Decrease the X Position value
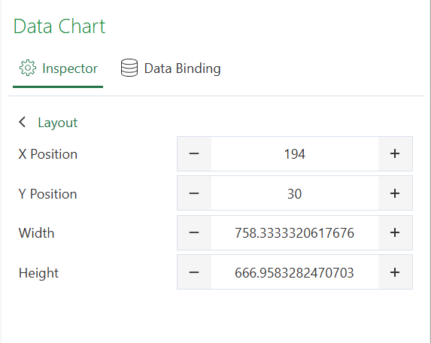The image size is (431, 343). [194, 154]
